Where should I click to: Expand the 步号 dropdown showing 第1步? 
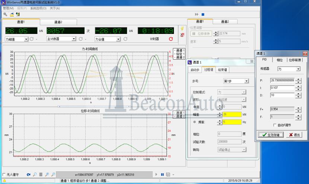pyautogui.click(x=246, y=81)
